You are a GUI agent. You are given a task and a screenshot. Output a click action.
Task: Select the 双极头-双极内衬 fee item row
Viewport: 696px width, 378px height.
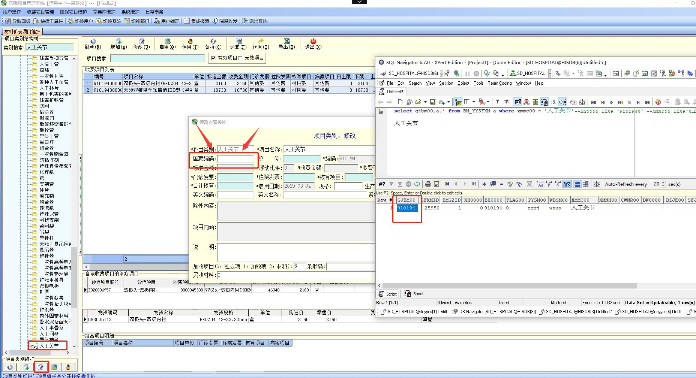[229, 83]
